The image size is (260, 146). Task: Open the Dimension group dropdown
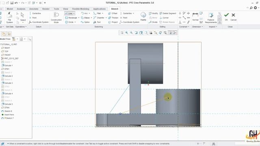(197, 27)
